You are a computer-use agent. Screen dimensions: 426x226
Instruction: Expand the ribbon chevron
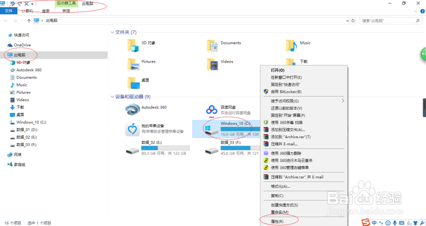(x=415, y=11)
